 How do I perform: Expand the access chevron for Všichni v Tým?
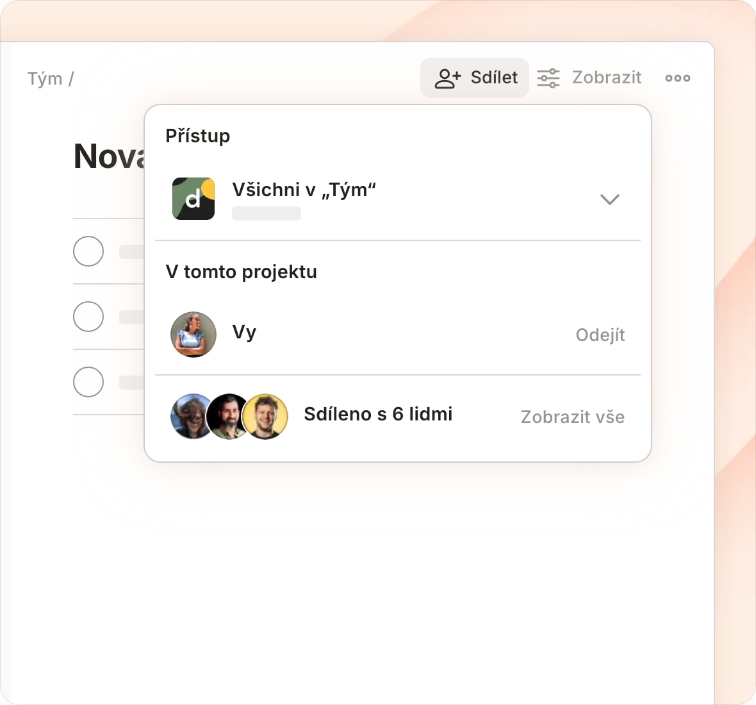pos(609,199)
